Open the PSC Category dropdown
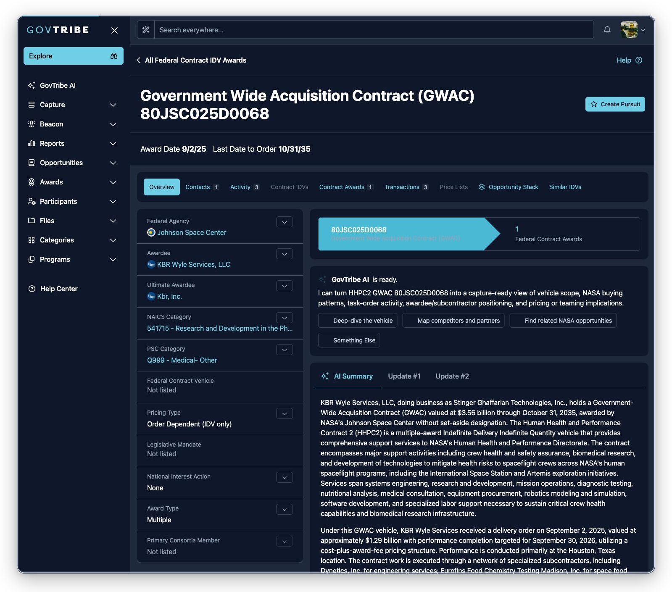Viewport: 672px width, 592px height. (x=285, y=350)
